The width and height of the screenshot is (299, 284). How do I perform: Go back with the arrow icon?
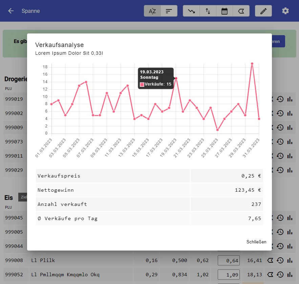tap(11, 11)
